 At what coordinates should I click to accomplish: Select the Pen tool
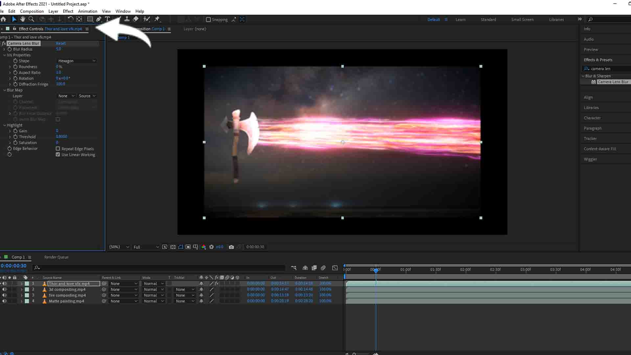click(x=99, y=19)
